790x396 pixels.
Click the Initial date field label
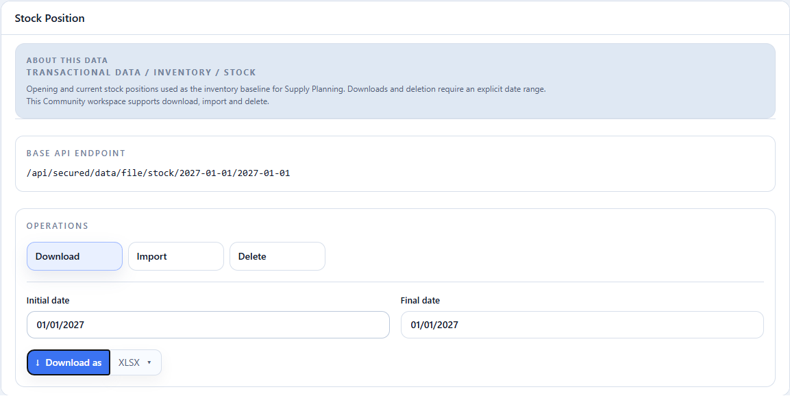(48, 300)
